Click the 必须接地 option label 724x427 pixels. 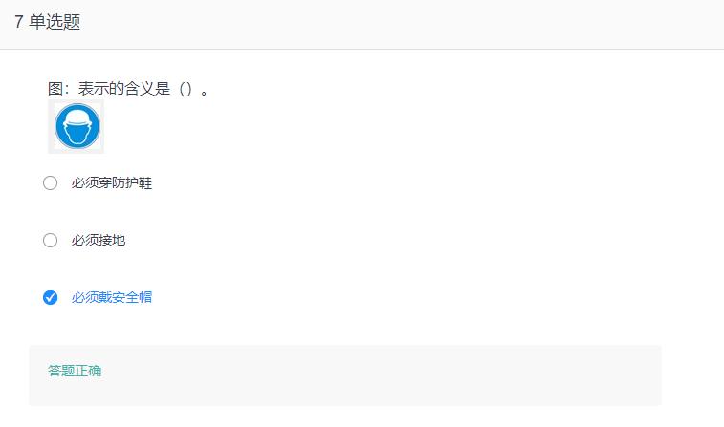tap(98, 241)
